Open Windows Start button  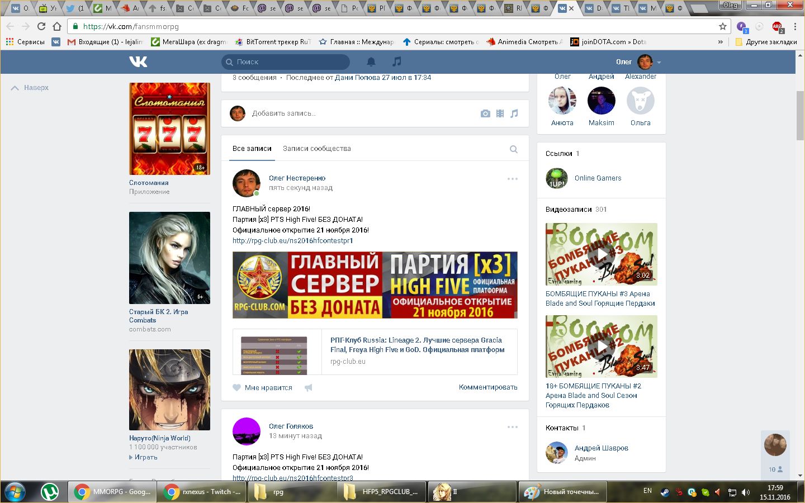(x=15, y=492)
